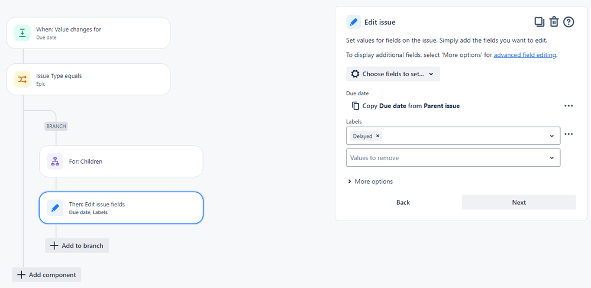Image resolution: width=591 pixels, height=288 pixels.
Task: Click the gear icon in Choose fields
Action: 355,74
